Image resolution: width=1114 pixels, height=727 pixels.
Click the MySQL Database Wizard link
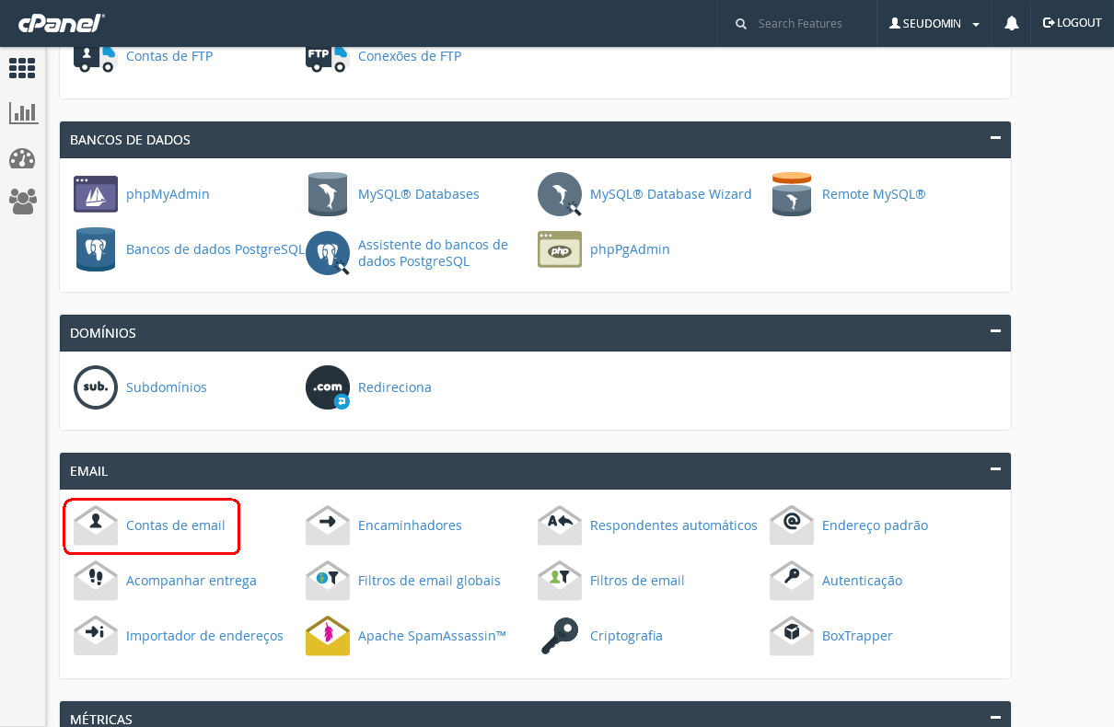[x=671, y=194]
